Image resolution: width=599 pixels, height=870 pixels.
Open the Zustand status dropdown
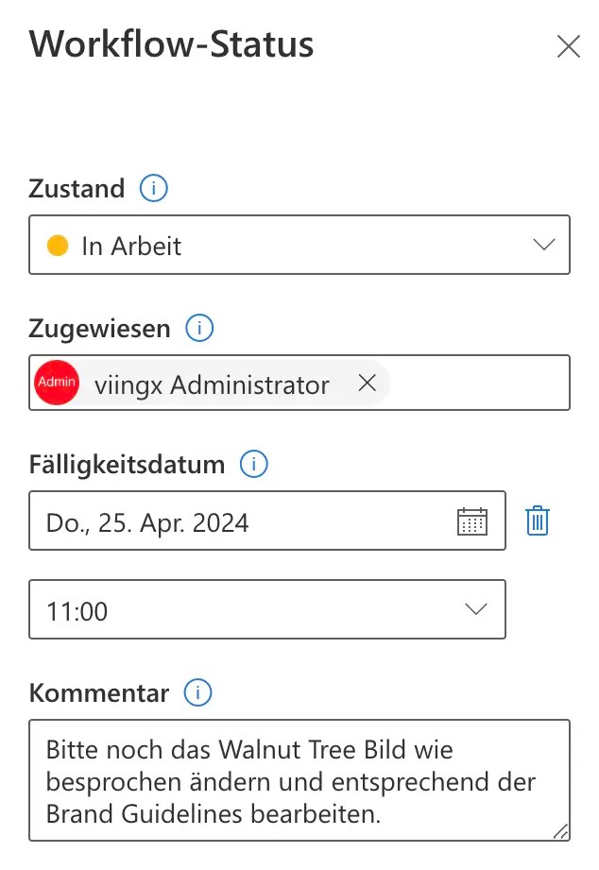tap(542, 246)
